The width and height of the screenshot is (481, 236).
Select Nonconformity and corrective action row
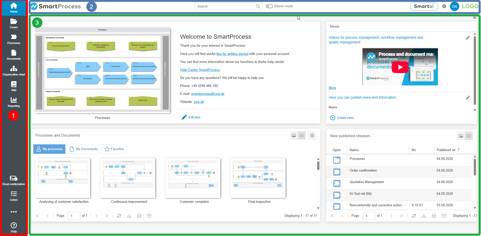(x=399, y=206)
